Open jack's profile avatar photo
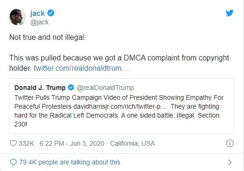The width and height of the screenshot is (244, 171). pos(18,17)
